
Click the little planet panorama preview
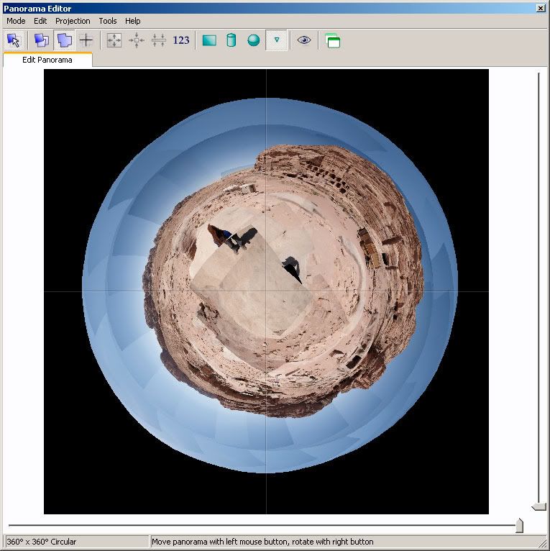(266, 291)
